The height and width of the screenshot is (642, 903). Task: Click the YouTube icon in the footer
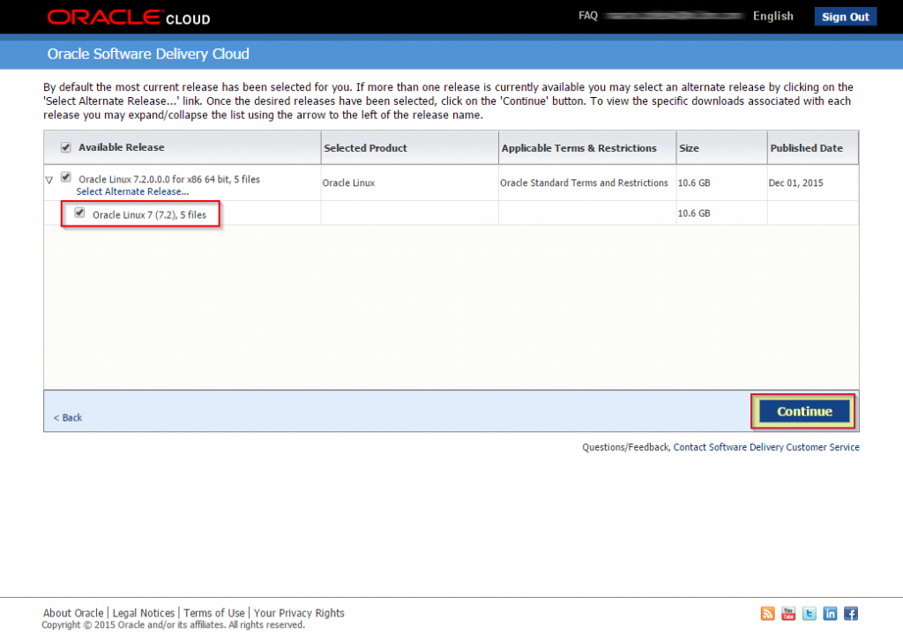click(x=787, y=613)
